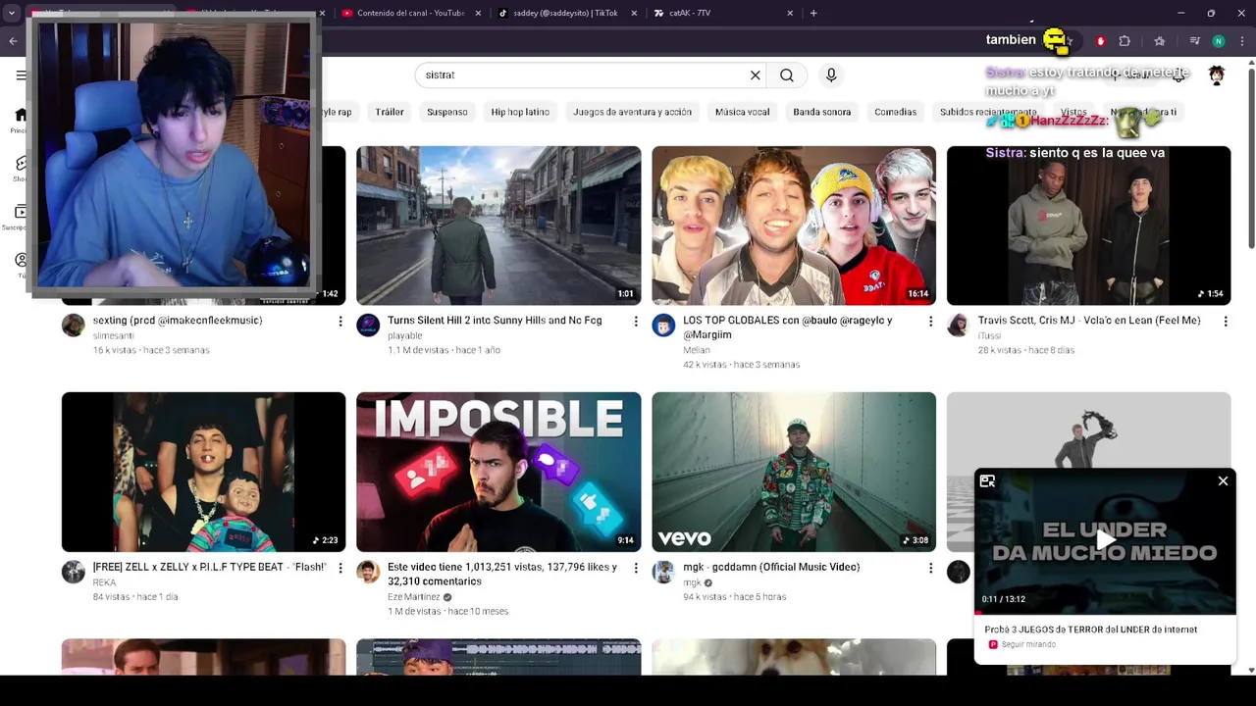Go back with browser back arrow

[x=13, y=41]
